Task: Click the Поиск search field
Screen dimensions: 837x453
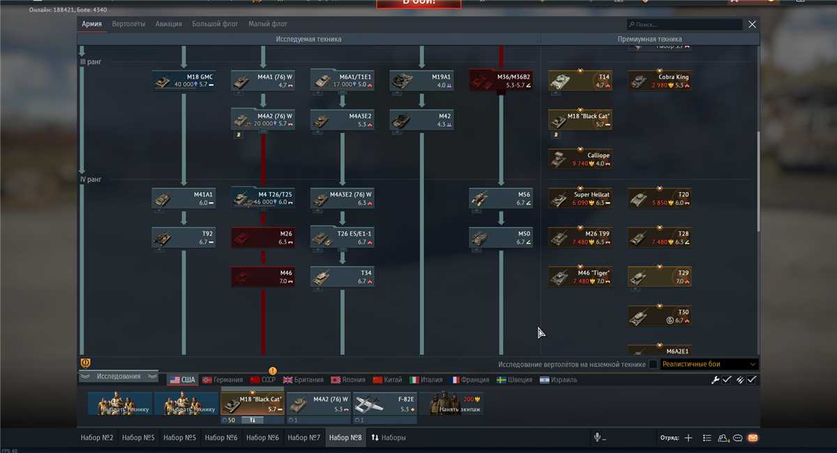Action: [x=684, y=24]
